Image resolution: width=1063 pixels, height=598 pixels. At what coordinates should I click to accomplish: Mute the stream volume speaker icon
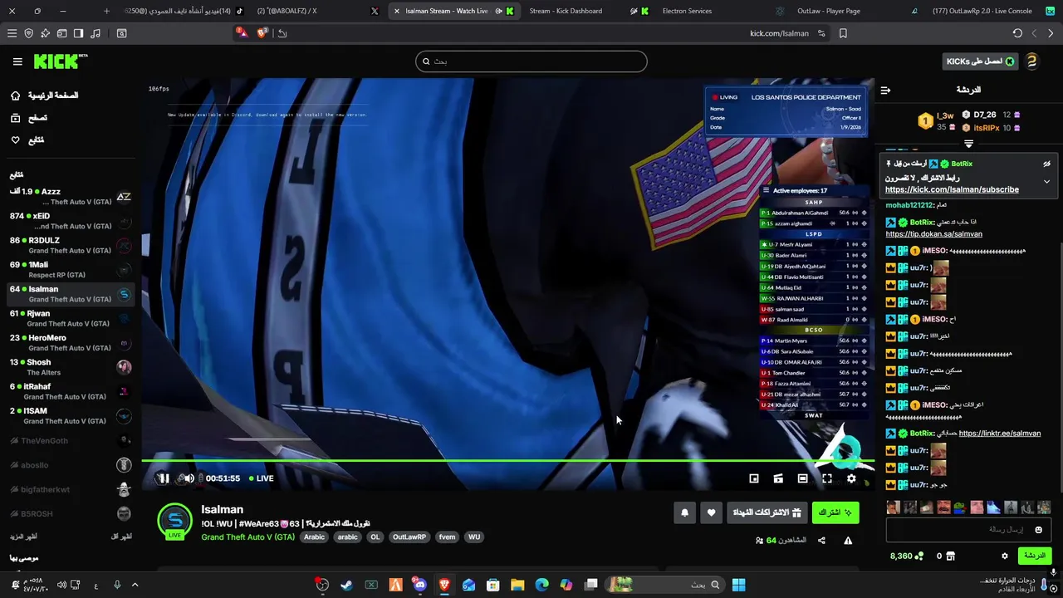pos(189,478)
